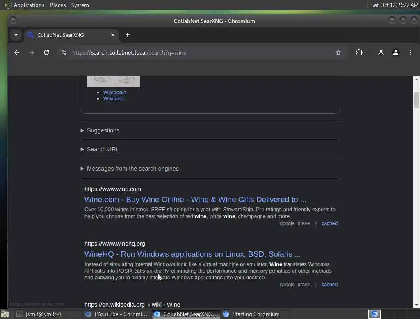Click google engine label under Wine.com result

(287, 223)
